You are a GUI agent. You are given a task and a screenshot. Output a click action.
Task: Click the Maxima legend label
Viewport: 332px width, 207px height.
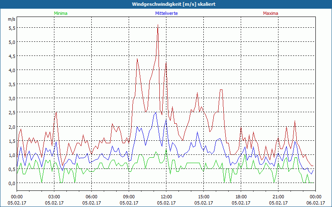271,13
